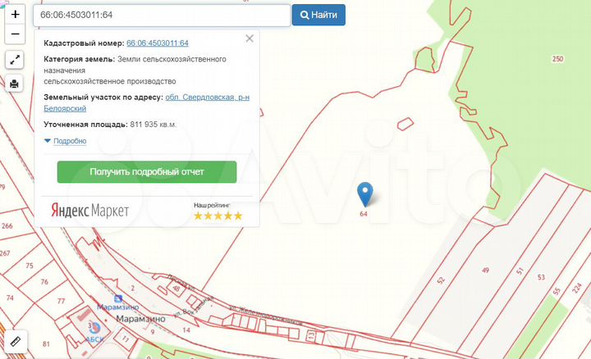Focus the cadastral number search field
The height and width of the screenshot is (359, 591).
click(x=162, y=15)
